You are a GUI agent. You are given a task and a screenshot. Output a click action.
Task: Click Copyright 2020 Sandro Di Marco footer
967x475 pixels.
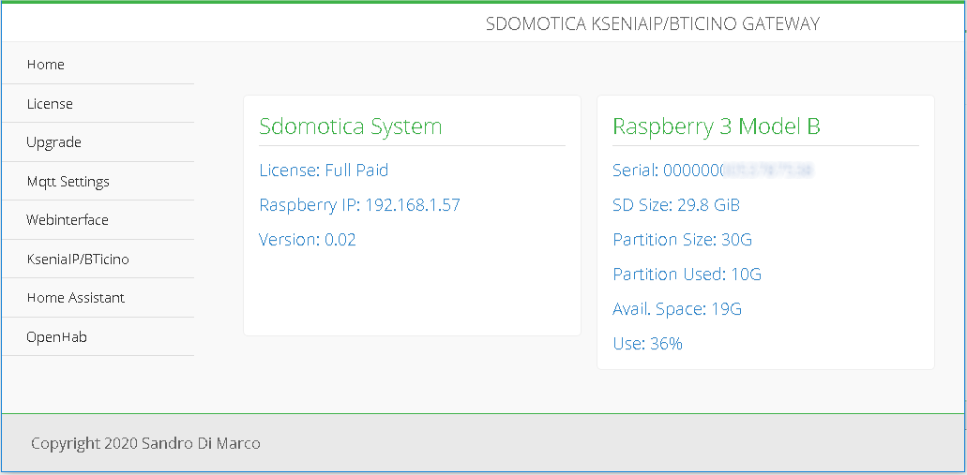coord(145,443)
